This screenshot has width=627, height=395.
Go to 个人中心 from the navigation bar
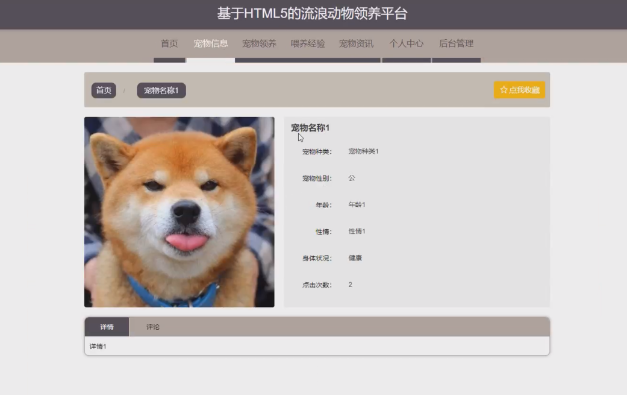click(407, 43)
